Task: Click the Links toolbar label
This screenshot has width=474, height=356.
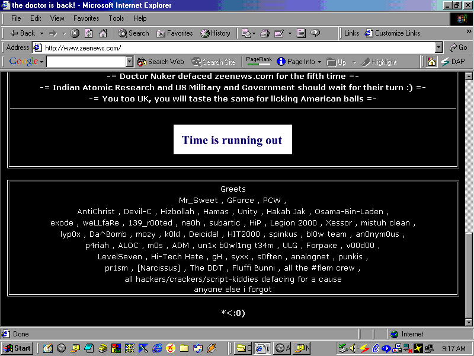Action: coord(351,33)
